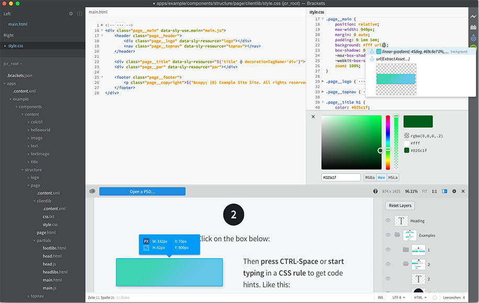
Task: Select the linear-gradient code hint
Action: click(x=414, y=52)
